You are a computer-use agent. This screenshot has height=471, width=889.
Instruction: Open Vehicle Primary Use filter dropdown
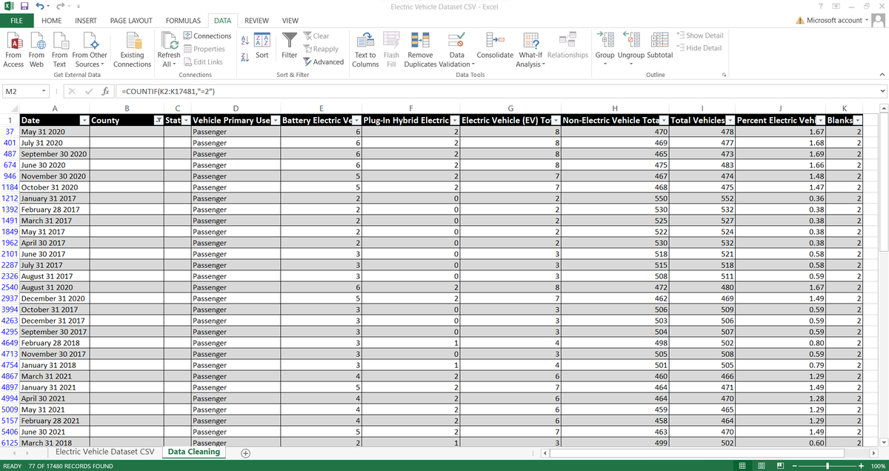click(276, 120)
